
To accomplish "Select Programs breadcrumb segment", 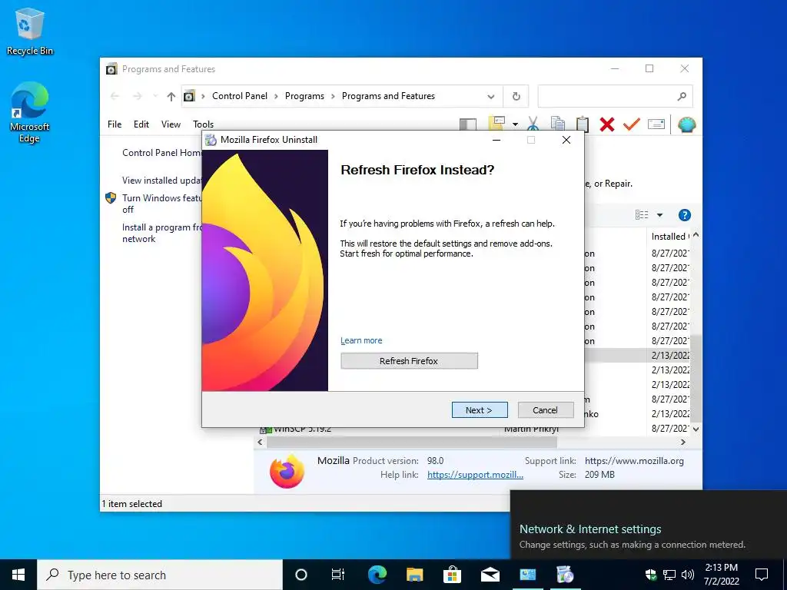I will 304,96.
